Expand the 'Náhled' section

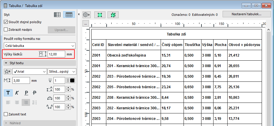[x=39, y=123]
